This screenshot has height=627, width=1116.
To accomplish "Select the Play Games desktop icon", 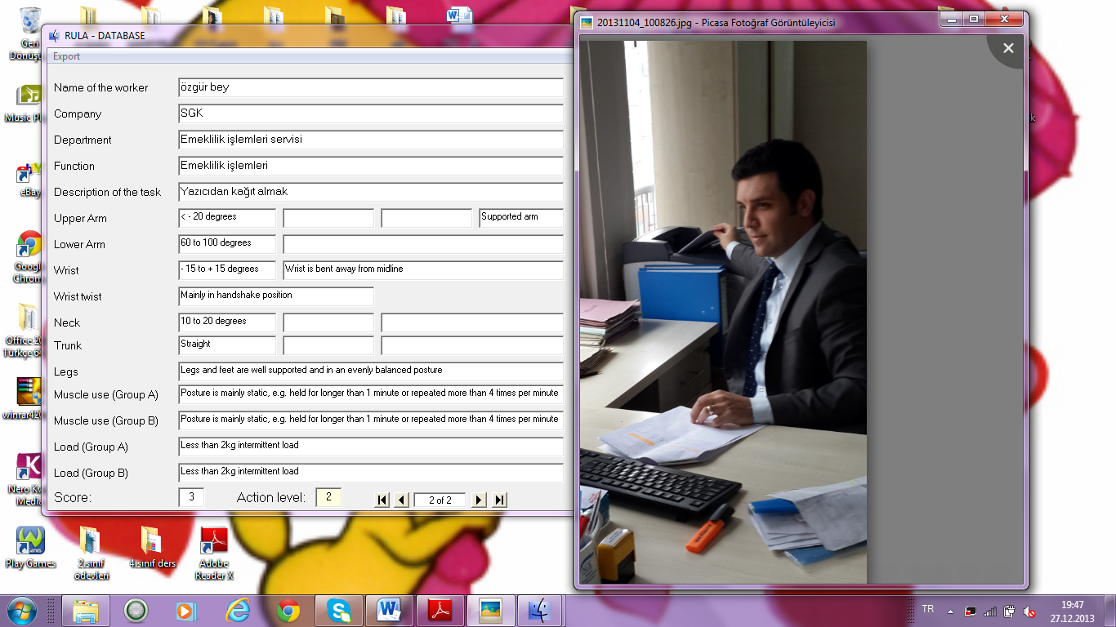I will [x=30, y=547].
